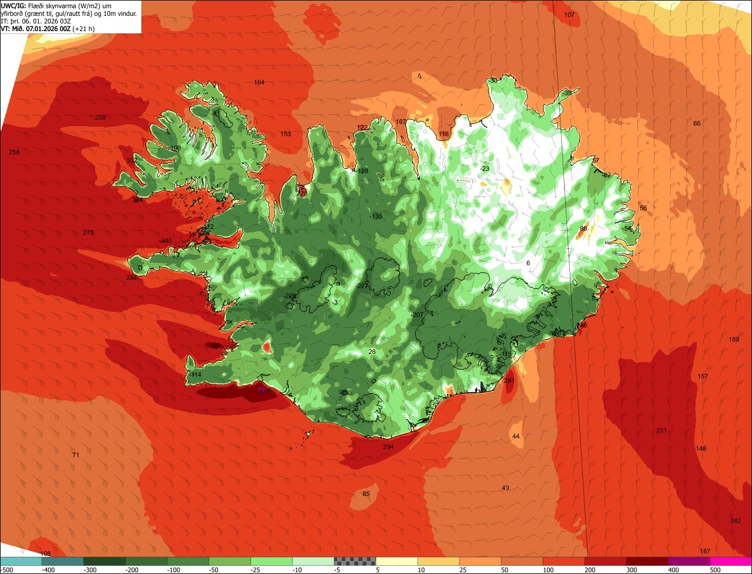The width and height of the screenshot is (752, 574).
Task: Click the value 242 near bottom right
Action: 736,521
